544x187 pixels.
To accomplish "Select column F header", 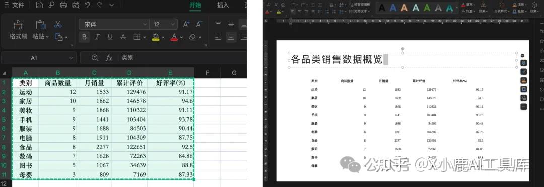I will 208,73.
